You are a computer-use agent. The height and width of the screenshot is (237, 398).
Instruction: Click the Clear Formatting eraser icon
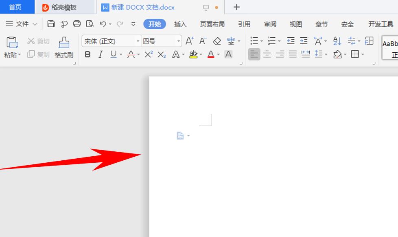(x=217, y=41)
